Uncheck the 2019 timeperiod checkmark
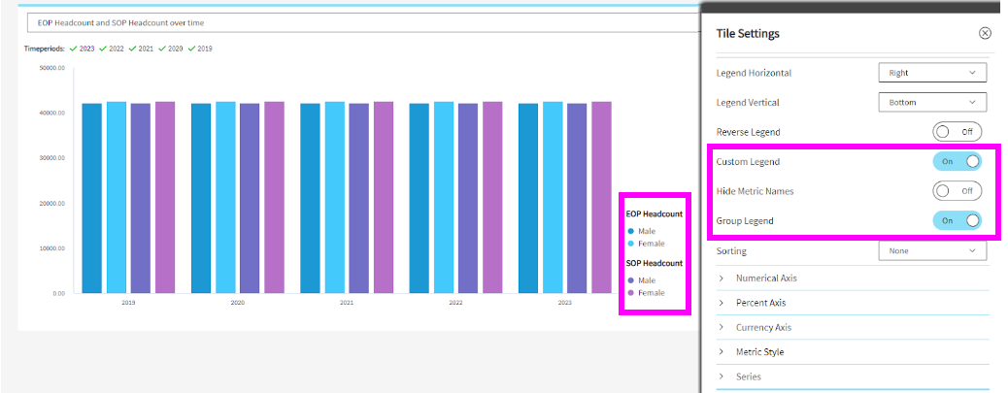The height and width of the screenshot is (393, 1008). click(191, 49)
